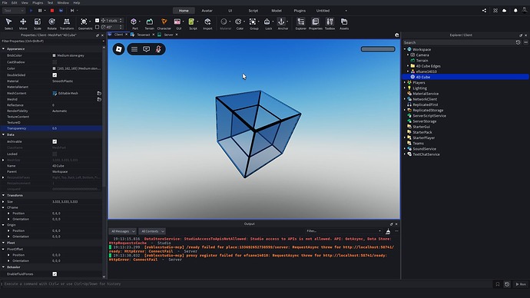This screenshot has width=530, height=298.
Task: Pause the running simulation
Action: pyautogui.click(x=40, y=11)
